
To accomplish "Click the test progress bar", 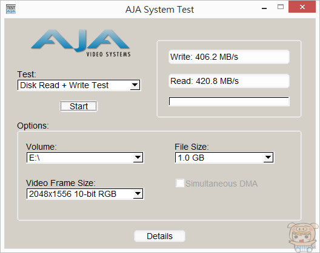I will click(x=229, y=101).
